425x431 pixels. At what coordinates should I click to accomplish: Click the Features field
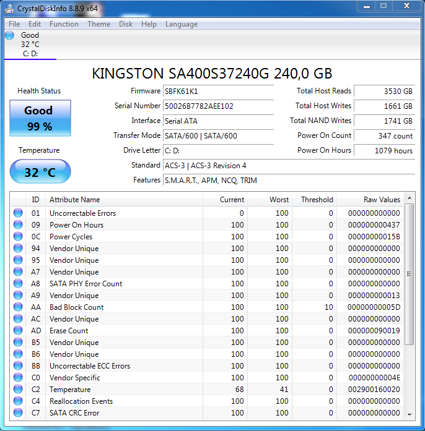(x=289, y=181)
